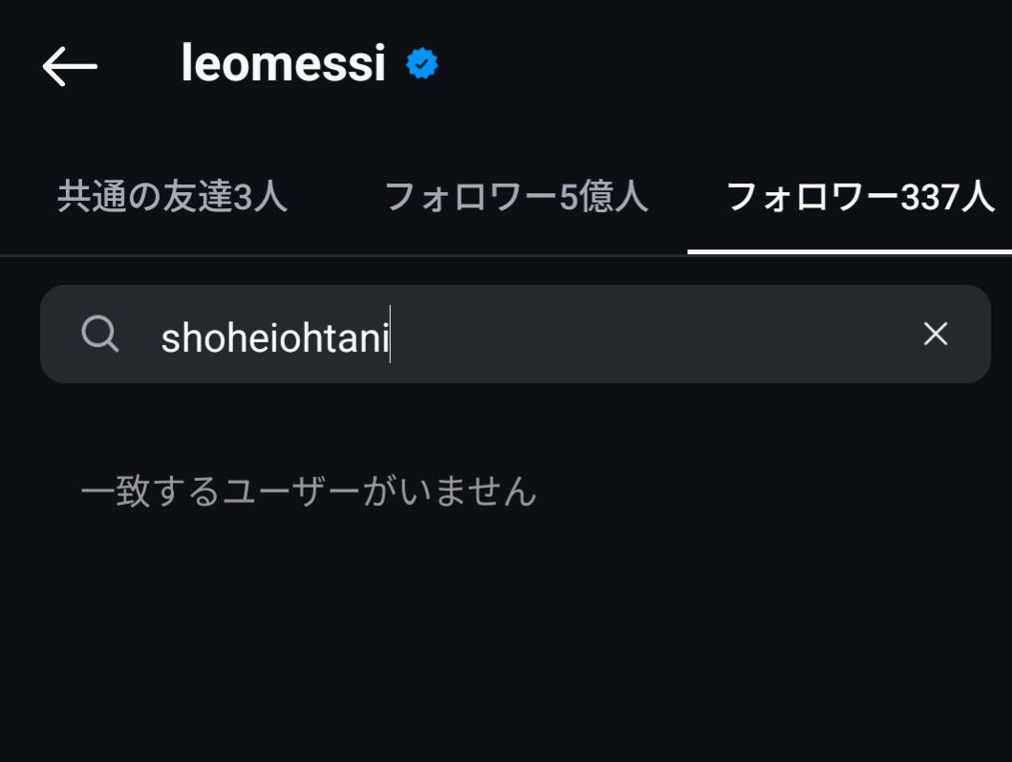Click empty space inside the search box
The height and width of the screenshot is (762, 1012).
pyautogui.click(x=650, y=335)
